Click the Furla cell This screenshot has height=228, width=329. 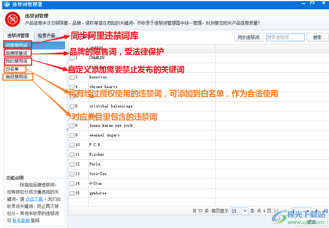point(152,164)
